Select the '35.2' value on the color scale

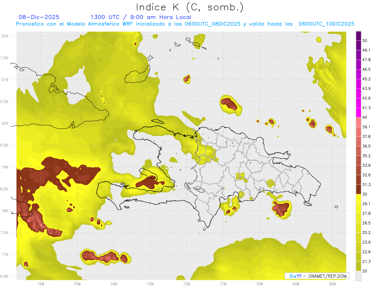pos(366,156)
